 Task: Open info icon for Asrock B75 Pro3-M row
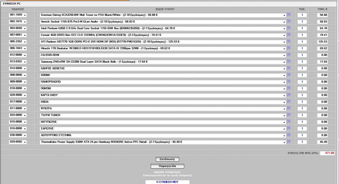(x=288, y=21)
